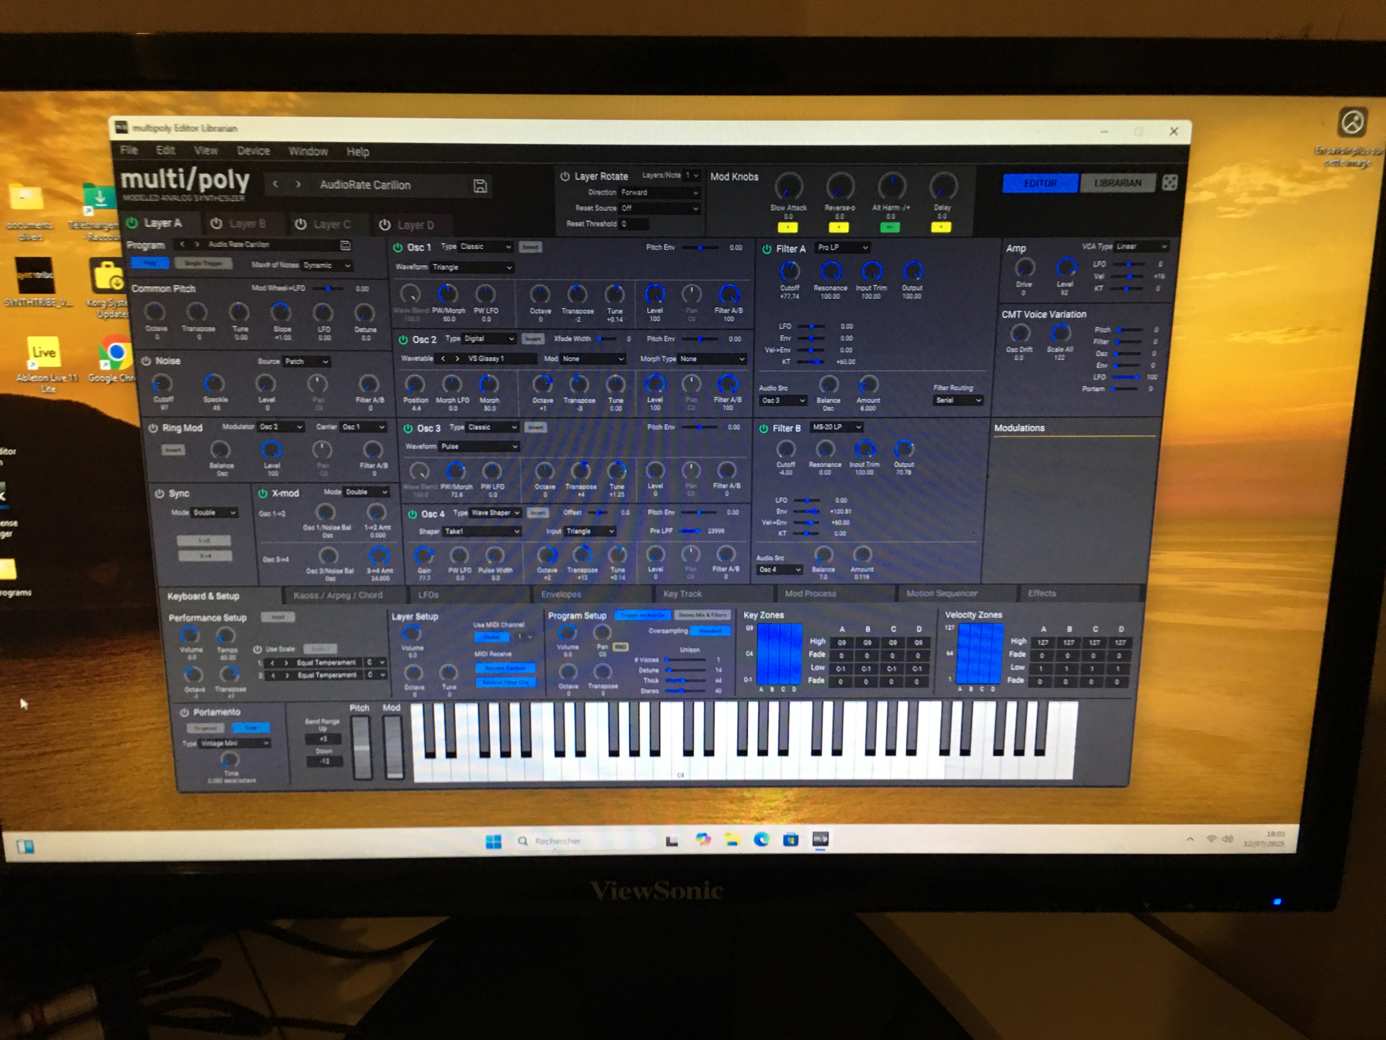Toggle Osc 2 power button
Viewport: 1386px width, 1040px height.
point(403,340)
